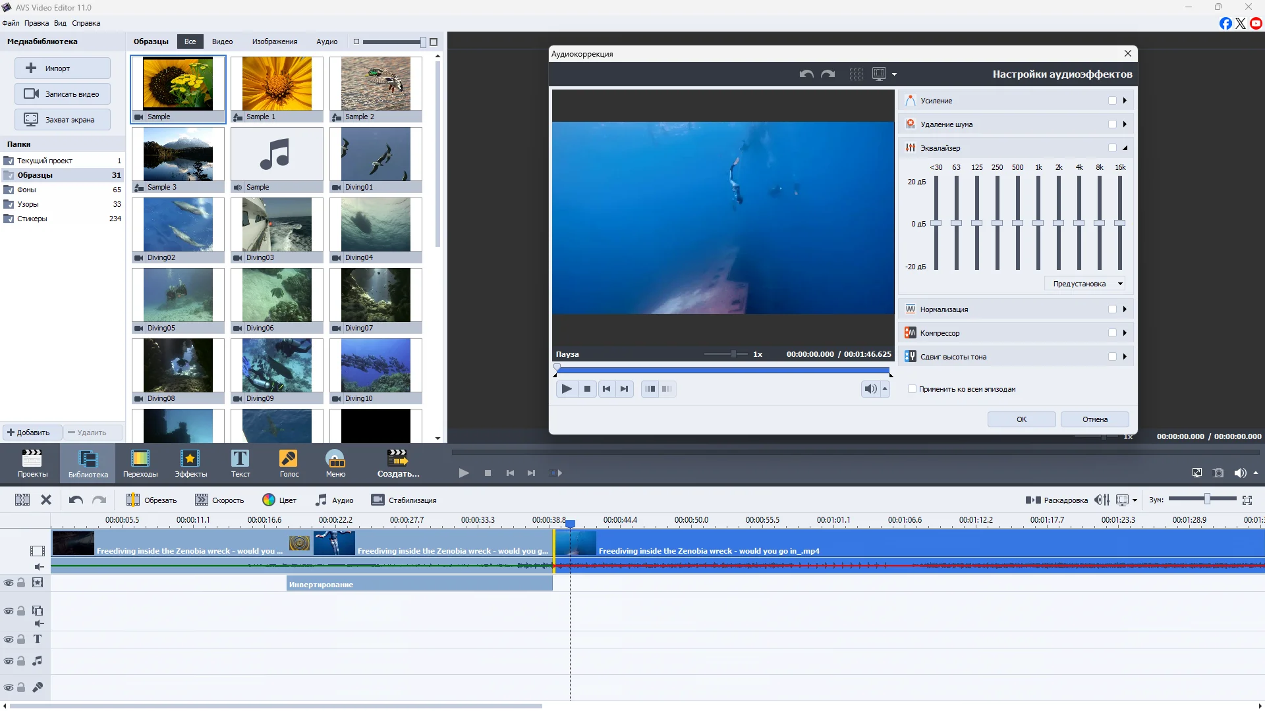Enable the Compressor (Компрессор) checkbox
The width and height of the screenshot is (1265, 711).
pos(1112,333)
